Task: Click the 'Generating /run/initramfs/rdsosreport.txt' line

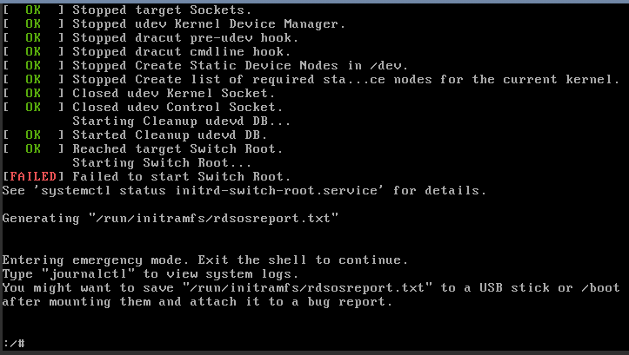Action: 171,219
